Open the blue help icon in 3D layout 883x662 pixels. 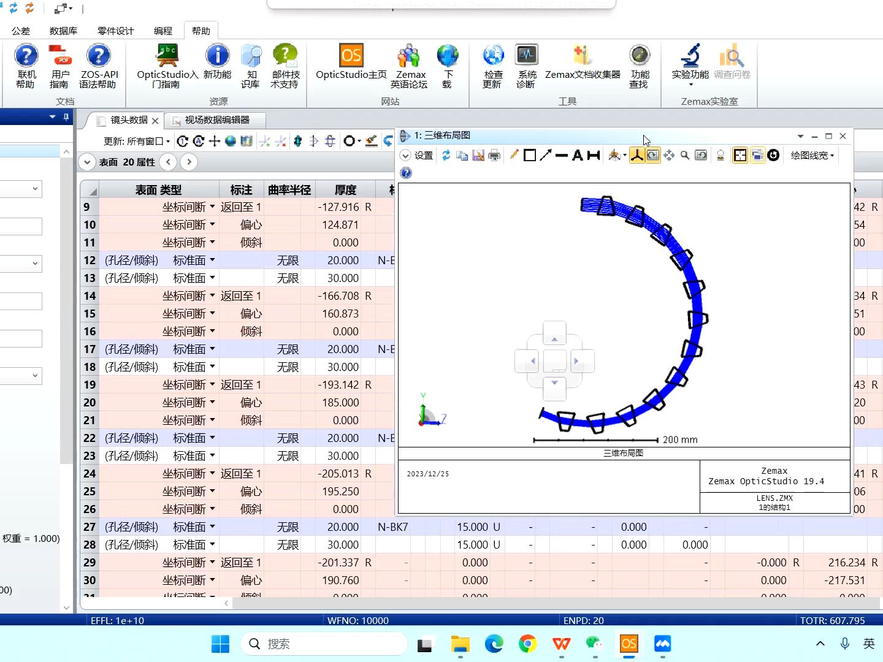(406, 173)
